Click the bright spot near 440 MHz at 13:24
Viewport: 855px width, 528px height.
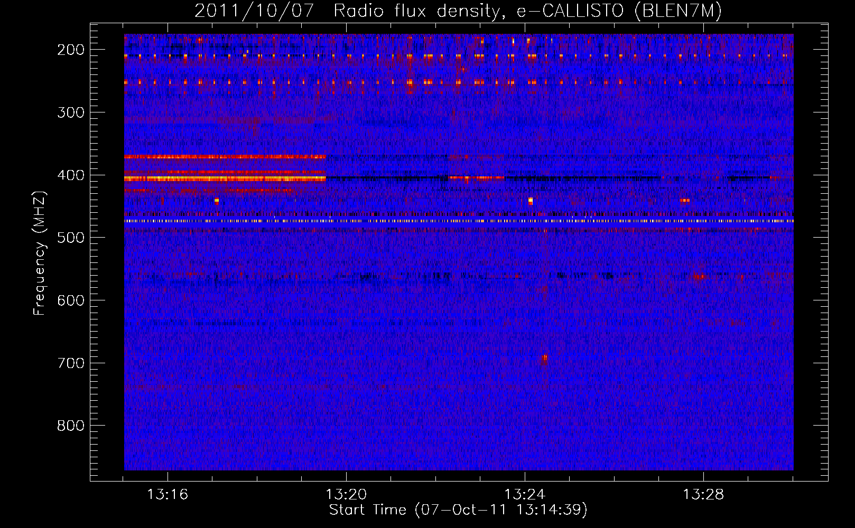(531, 201)
